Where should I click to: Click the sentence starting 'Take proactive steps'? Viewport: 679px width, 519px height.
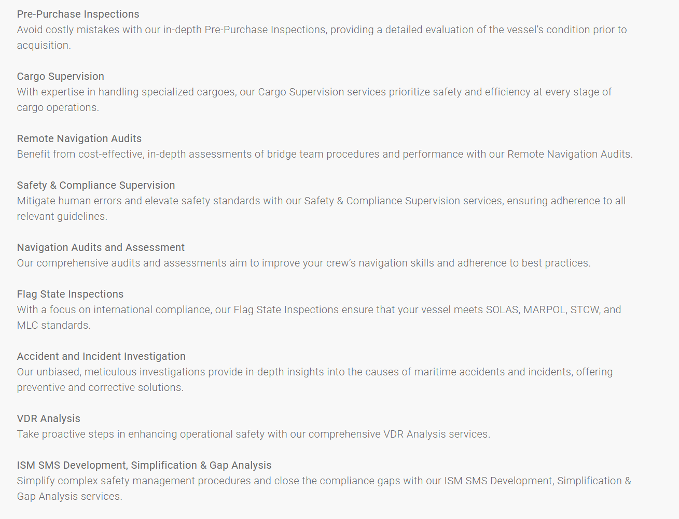[253, 434]
